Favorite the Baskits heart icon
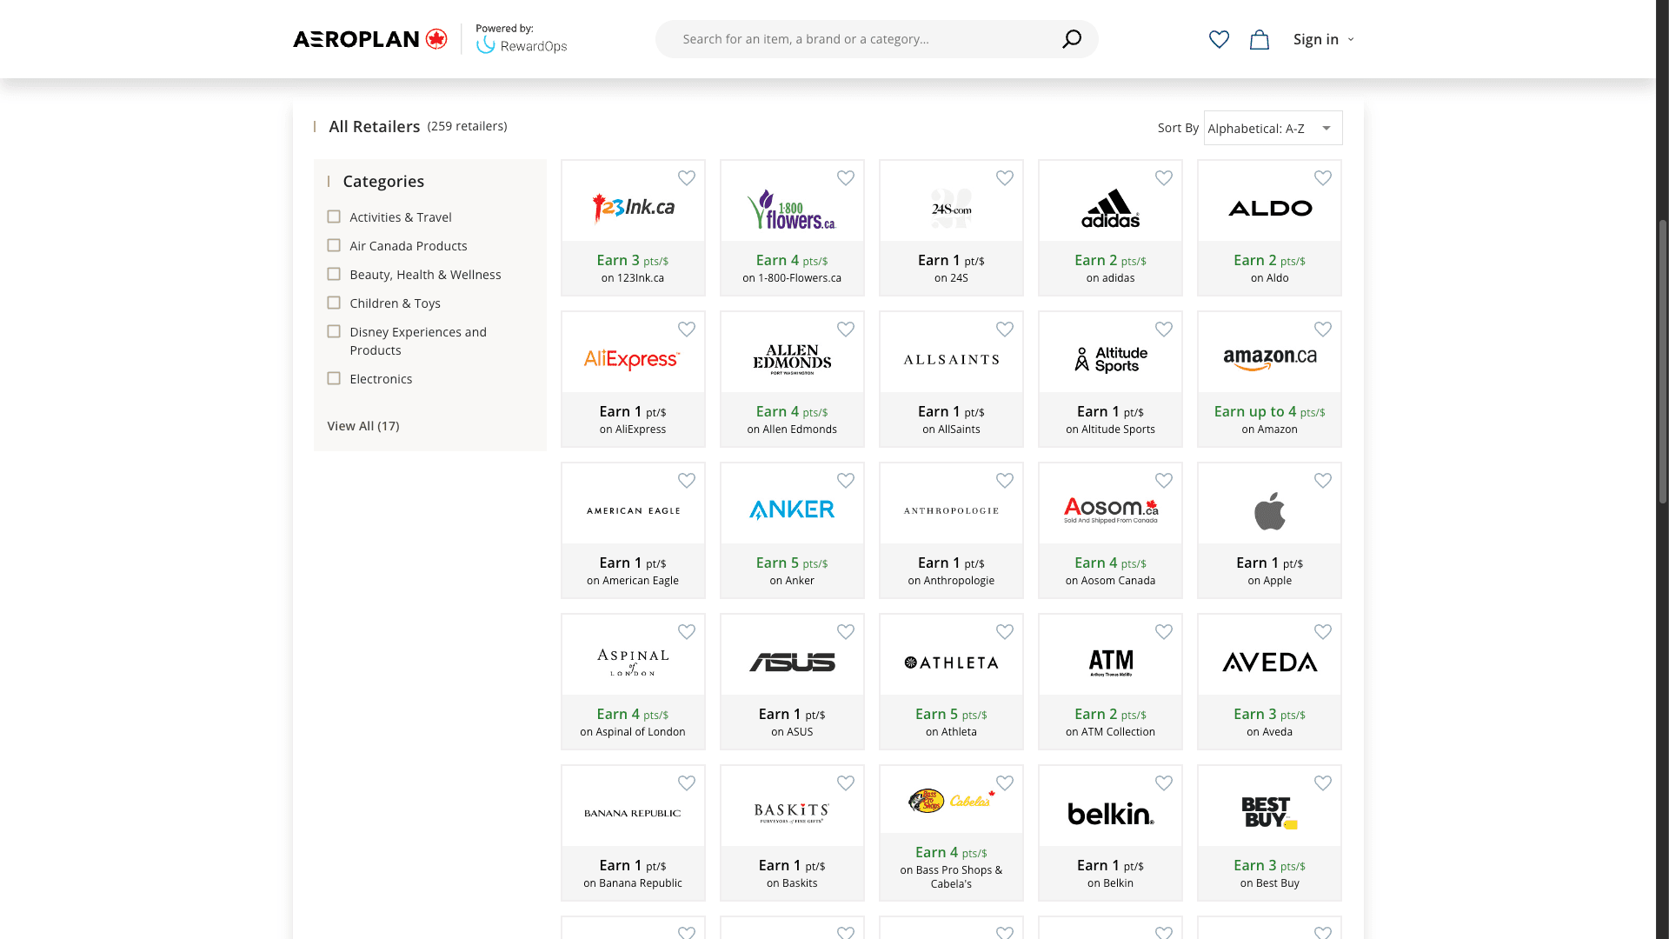 coord(846,782)
